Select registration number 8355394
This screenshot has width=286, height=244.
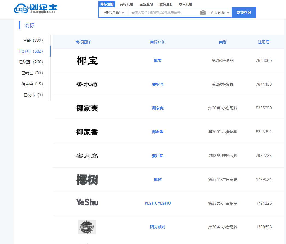(x=264, y=132)
